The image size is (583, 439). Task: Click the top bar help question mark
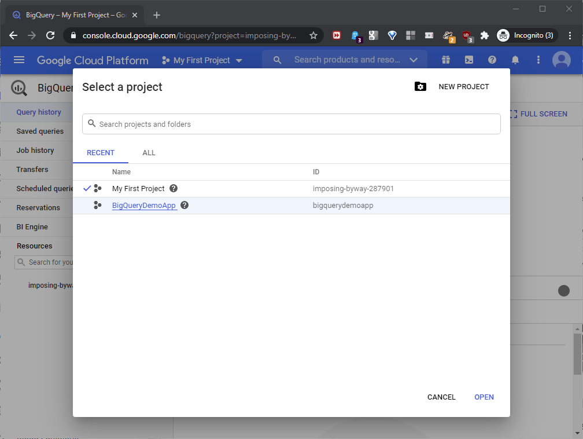(492, 60)
